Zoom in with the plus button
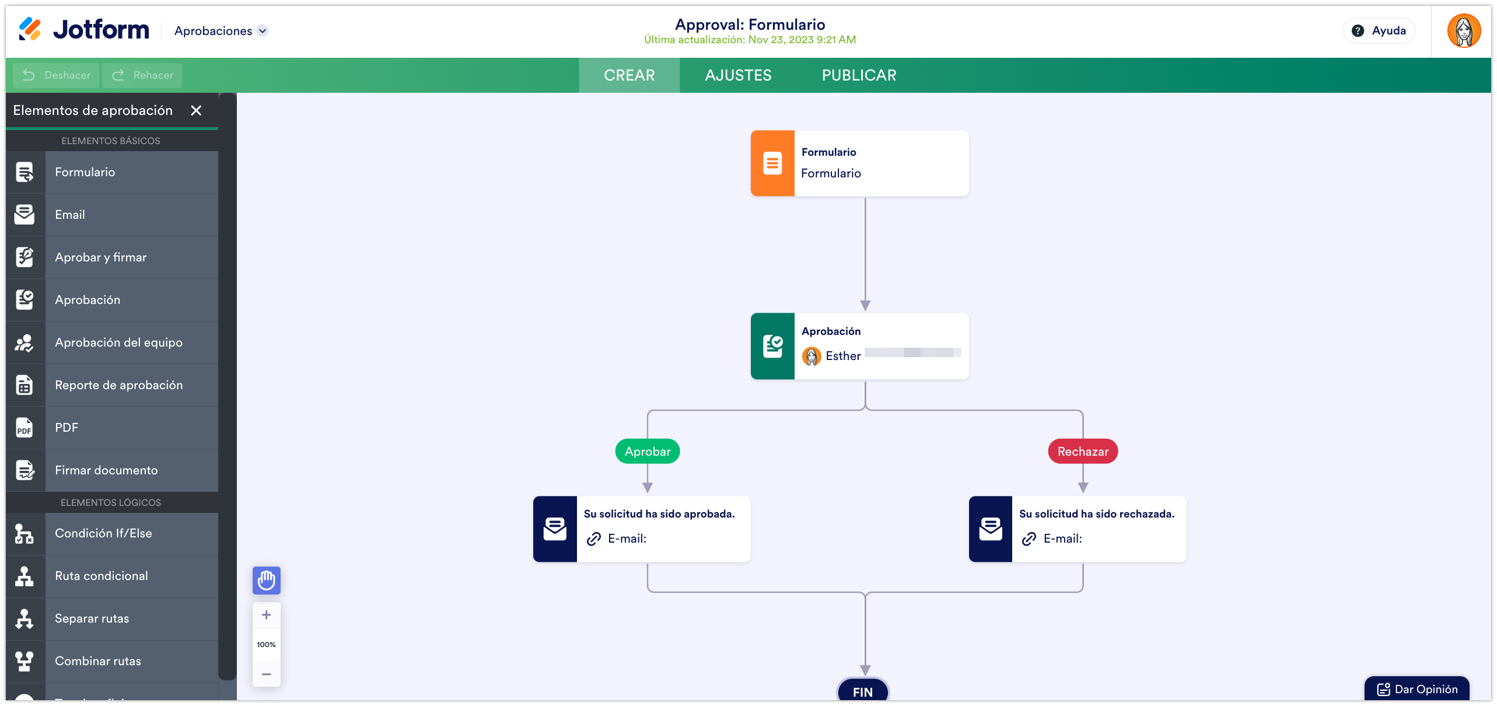This screenshot has width=1497, height=706. [267, 615]
